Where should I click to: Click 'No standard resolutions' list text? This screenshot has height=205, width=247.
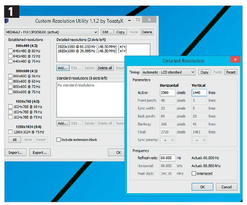click(76, 85)
